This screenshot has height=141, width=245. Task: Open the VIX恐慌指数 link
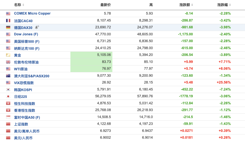click(24, 83)
